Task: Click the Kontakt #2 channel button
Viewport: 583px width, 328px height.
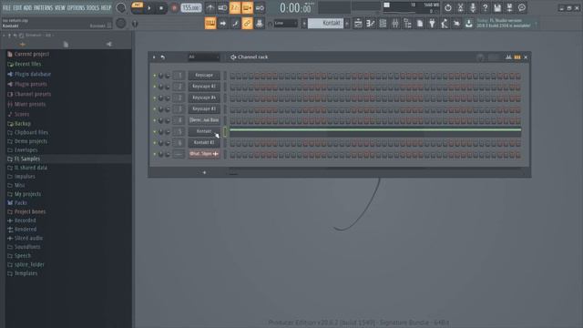Action: [204, 143]
